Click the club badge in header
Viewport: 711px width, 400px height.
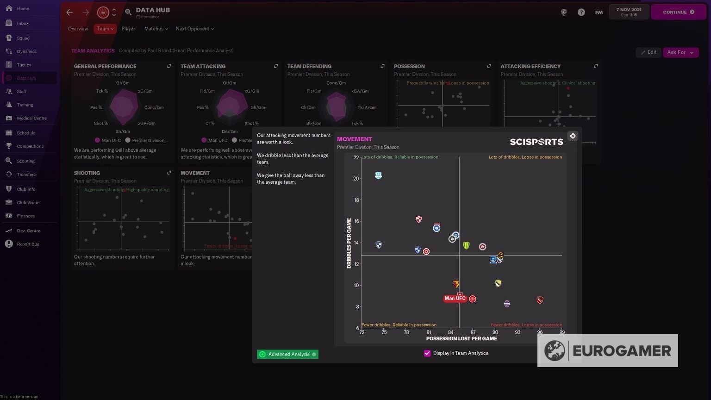103,12
